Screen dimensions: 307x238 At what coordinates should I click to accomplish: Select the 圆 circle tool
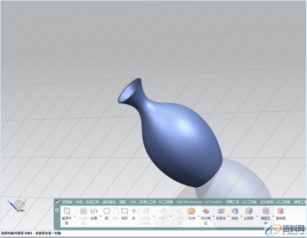pyautogui.click(x=106, y=211)
